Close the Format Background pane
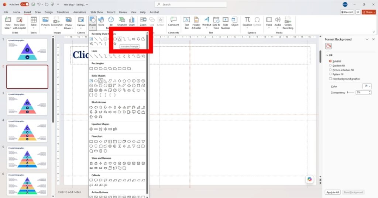The width and height of the screenshot is (378, 198). click(374, 39)
